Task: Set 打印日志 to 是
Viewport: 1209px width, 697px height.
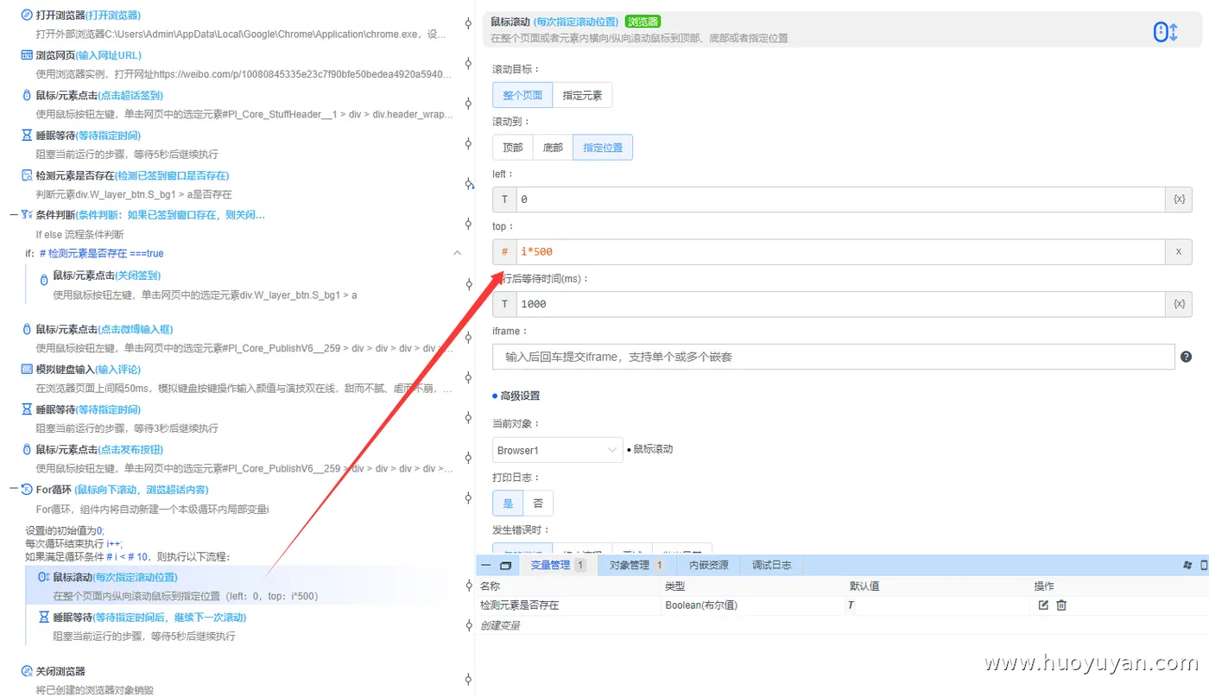Action: 508,503
